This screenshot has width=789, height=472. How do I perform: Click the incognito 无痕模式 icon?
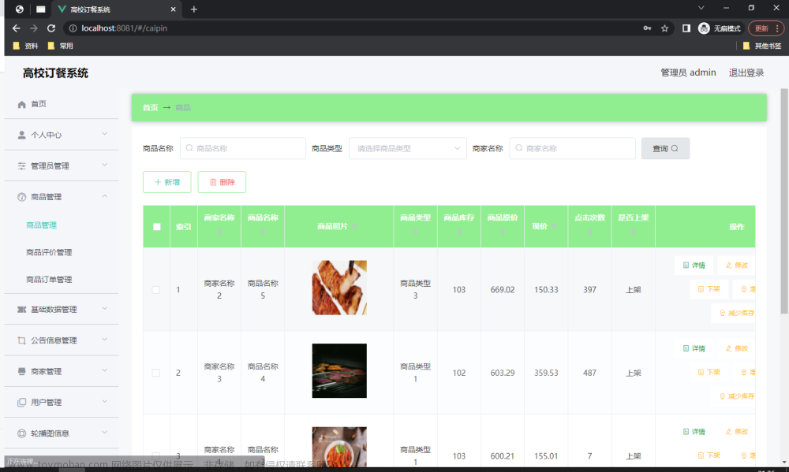pyautogui.click(x=704, y=28)
